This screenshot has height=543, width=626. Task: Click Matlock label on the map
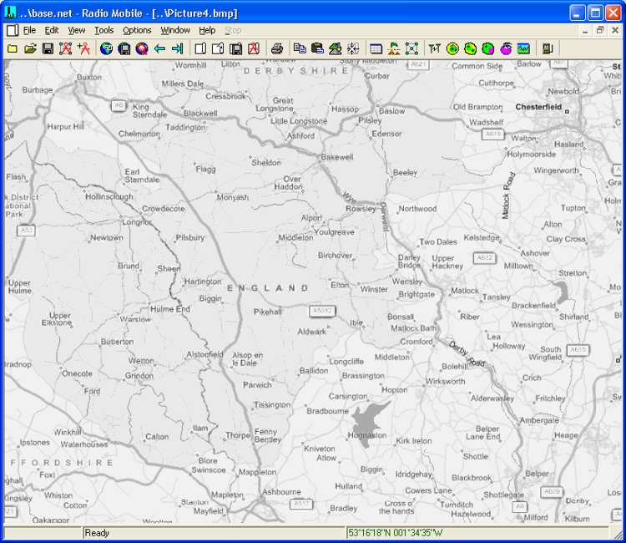[465, 291]
